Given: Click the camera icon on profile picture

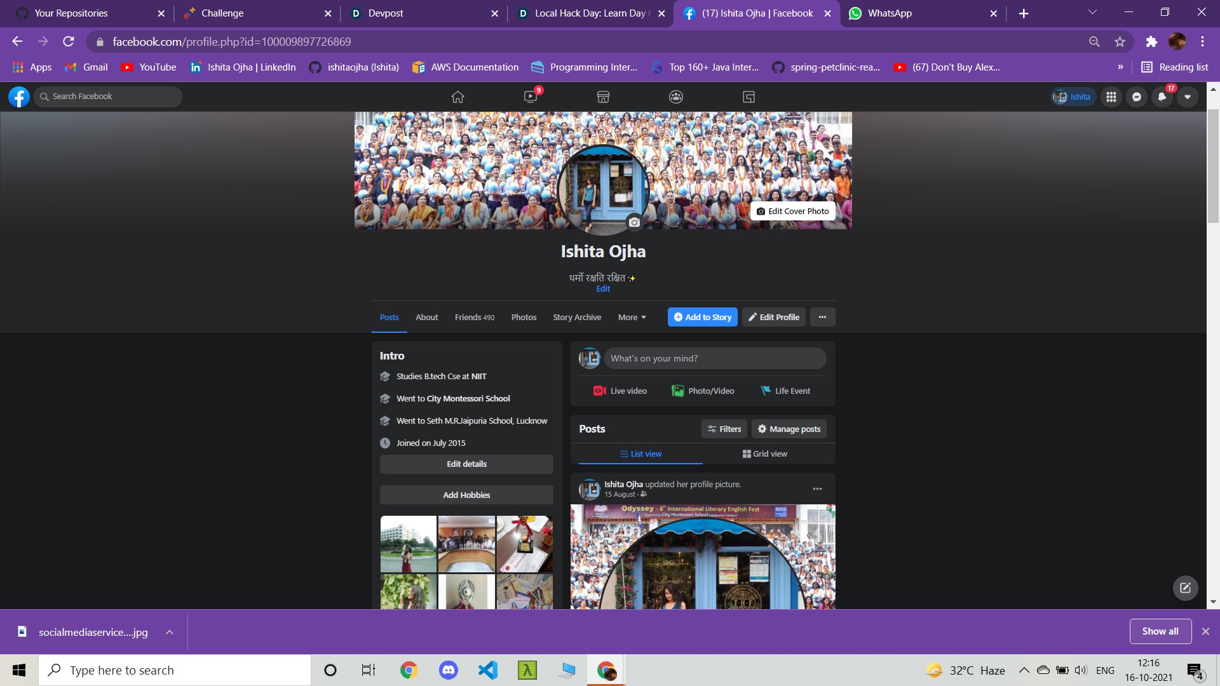Looking at the screenshot, I should click(x=634, y=222).
